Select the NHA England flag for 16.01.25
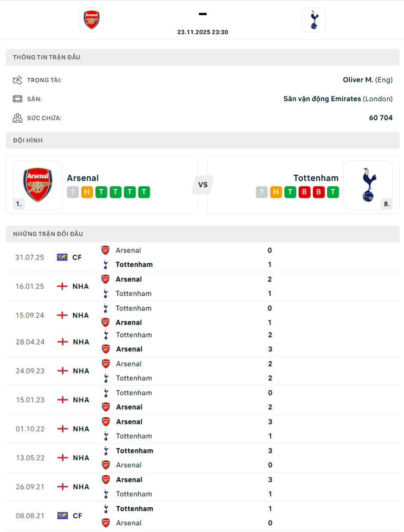The image size is (404, 532). click(61, 286)
